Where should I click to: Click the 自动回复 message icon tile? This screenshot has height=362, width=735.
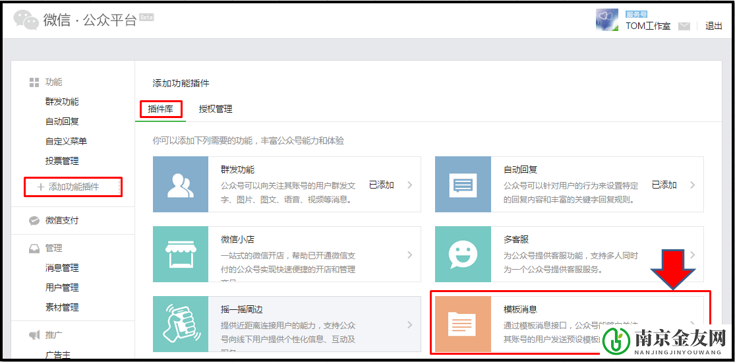pos(463,184)
